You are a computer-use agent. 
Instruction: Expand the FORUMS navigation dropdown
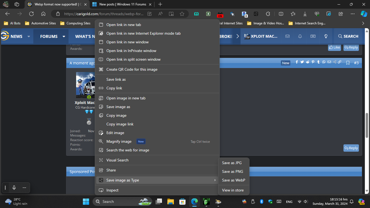click(64, 36)
